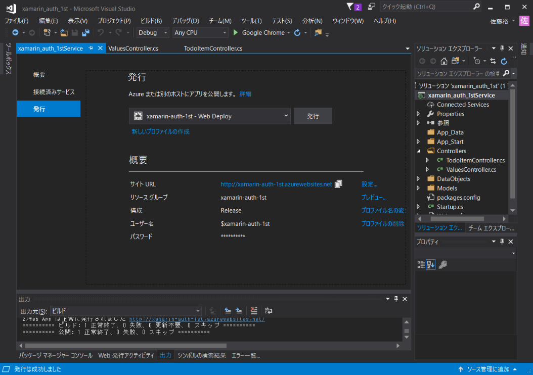
Task: Open the Google Chrome browser dropdown arrow
Action: [289, 33]
